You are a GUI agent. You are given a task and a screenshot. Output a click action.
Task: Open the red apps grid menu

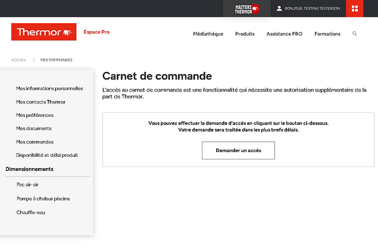[x=354, y=8]
